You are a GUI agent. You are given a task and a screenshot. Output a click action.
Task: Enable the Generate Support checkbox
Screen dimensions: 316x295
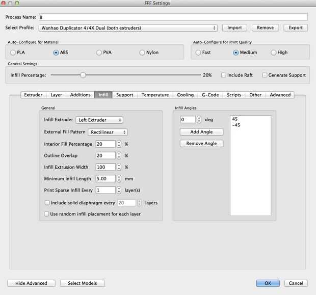point(265,75)
